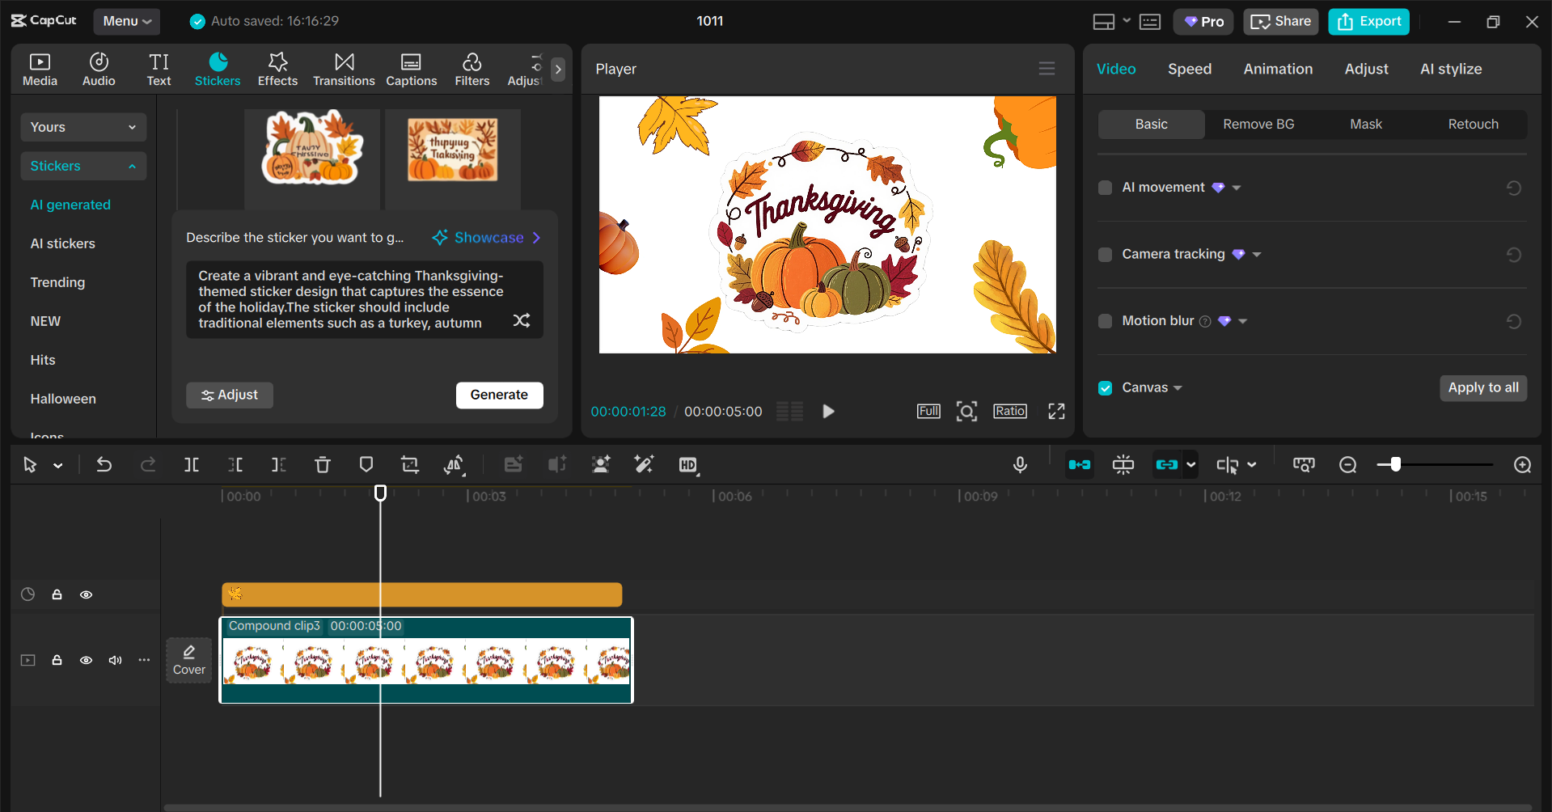Open the Effects panel
The height and width of the screenshot is (812, 1552).
(x=277, y=69)
